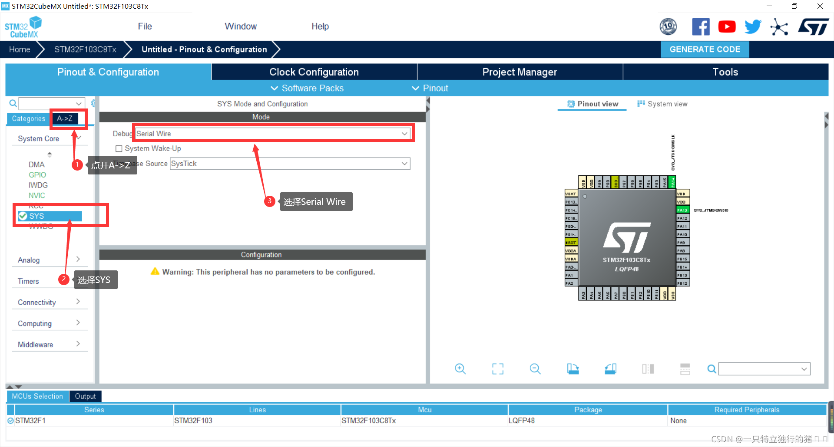Open the YouTube icon link
The width and height of the screenshot is (834, 447).
coord(727,26)
